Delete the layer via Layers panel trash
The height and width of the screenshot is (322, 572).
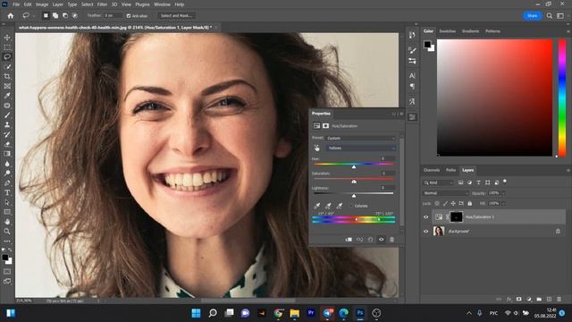pyautogui.click(x=559, y=299)
